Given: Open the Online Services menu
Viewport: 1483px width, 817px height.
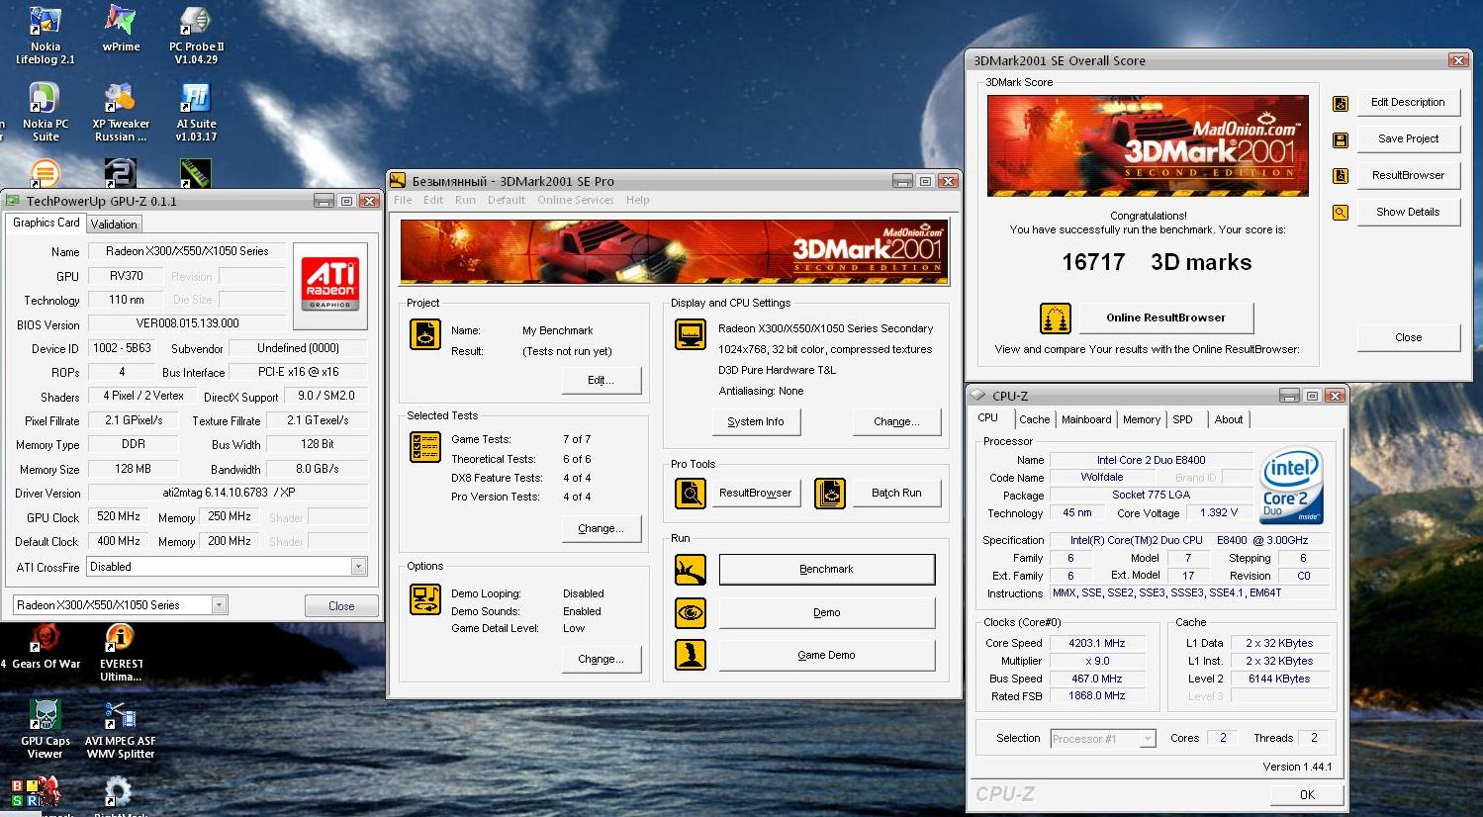Looking at the screenshot, I should pyautogui.click(x=576, y=200).
